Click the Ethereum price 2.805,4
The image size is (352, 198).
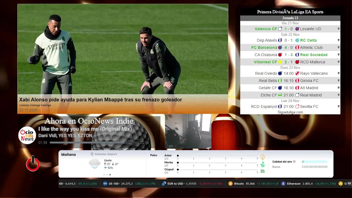[x=308, y=184]
